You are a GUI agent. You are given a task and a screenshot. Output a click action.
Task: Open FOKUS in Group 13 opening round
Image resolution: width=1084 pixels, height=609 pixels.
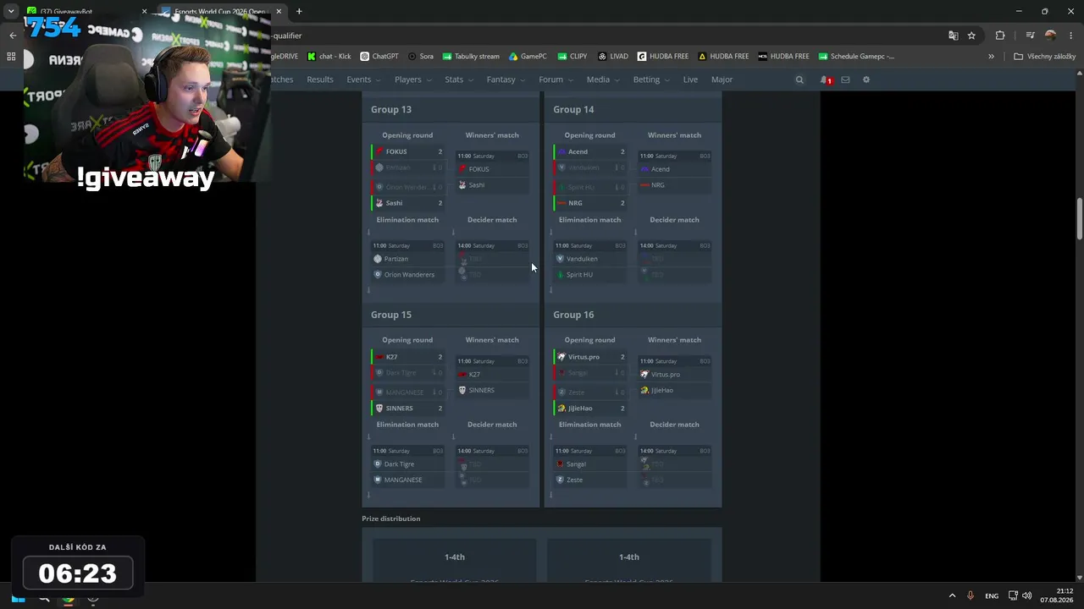point(396,151)
